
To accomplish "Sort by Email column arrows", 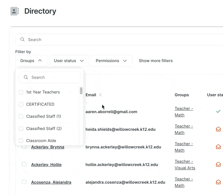I will (100, 95).
